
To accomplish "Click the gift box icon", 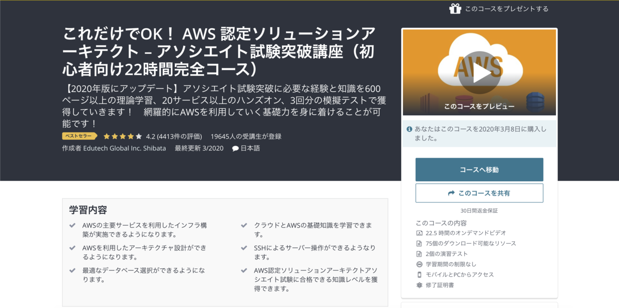I will (x=454, y=8).
